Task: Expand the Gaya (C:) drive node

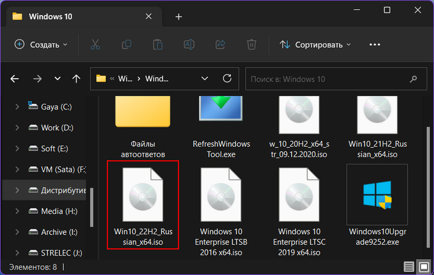Action: 17,107
